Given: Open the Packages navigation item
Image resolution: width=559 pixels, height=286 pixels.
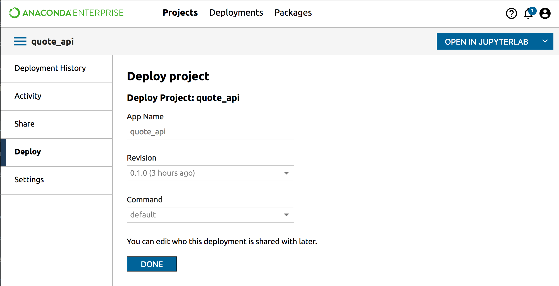Looking at the screenshot, I should 293,13.
